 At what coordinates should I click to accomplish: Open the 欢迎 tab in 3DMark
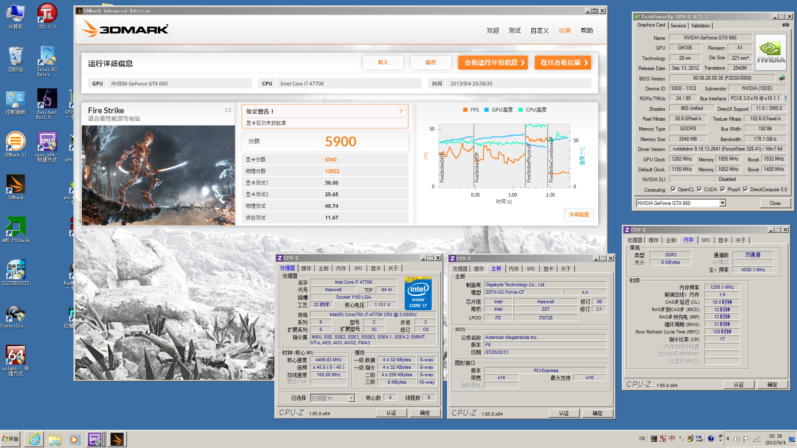point(493,31)
